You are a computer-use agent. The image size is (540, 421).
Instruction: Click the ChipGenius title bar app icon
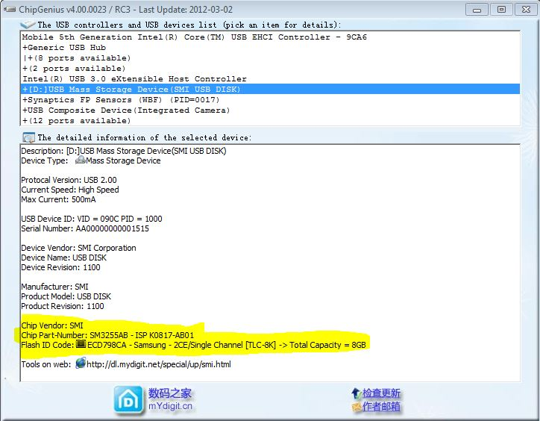point(9,9)
